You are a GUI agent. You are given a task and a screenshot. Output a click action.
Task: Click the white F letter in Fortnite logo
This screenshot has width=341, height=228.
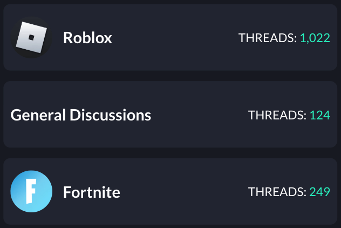pos(31,192)
